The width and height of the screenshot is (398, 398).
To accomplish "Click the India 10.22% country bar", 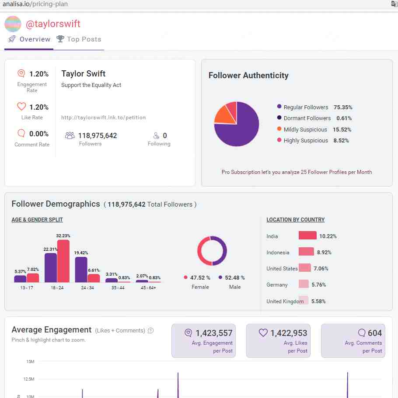I will point(307,235).
